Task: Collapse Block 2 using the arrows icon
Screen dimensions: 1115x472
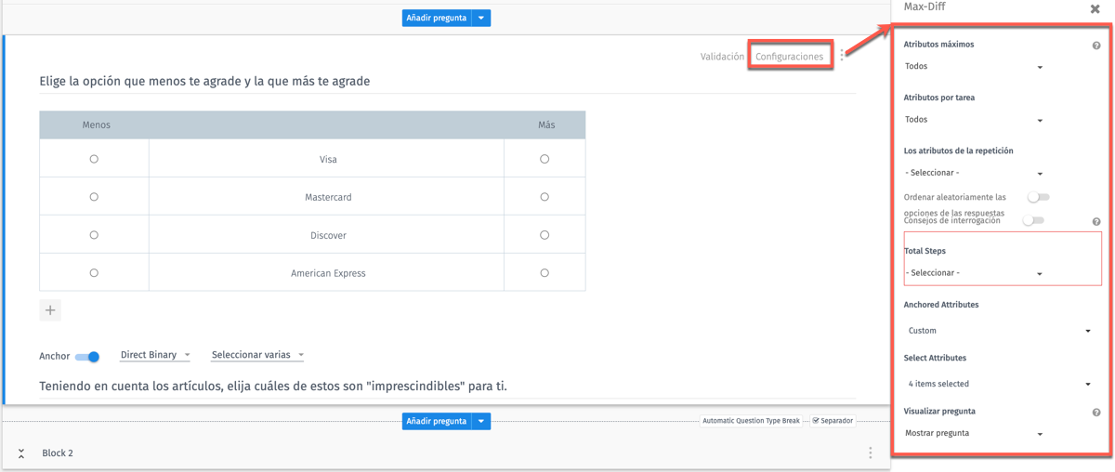Action: 21,453
